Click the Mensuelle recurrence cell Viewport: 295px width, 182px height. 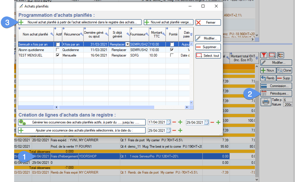73,55
